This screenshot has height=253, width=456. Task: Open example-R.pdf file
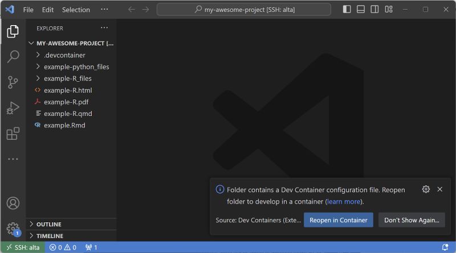click(x=71, y=102)
